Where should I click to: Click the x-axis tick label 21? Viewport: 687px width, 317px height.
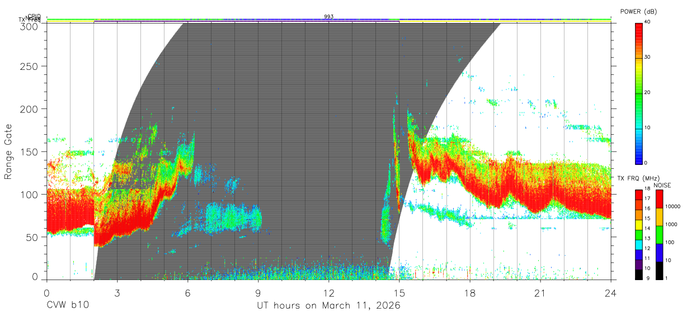[540, 292]
